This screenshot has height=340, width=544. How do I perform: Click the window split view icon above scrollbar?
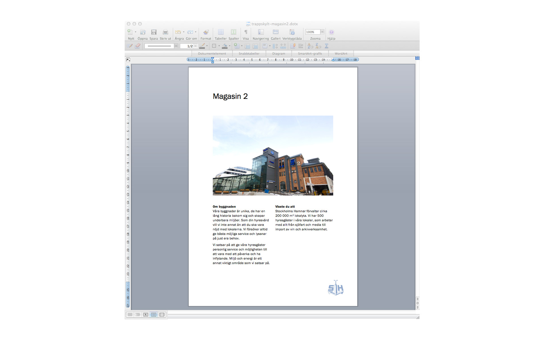click(417, 58)
